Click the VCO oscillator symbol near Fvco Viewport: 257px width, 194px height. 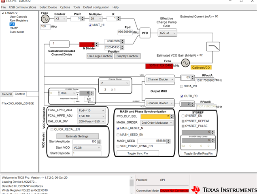[x=185, y=63]
